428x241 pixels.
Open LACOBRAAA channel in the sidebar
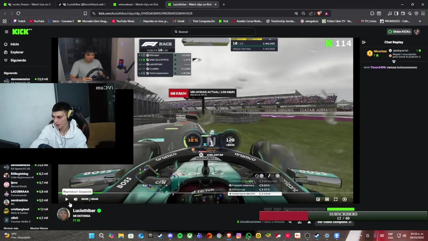(x=26, y=193)
